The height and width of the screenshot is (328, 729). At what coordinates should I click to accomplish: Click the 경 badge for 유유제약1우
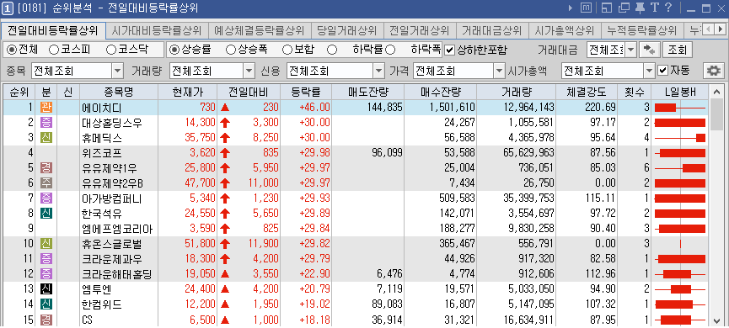click(46, 167)
